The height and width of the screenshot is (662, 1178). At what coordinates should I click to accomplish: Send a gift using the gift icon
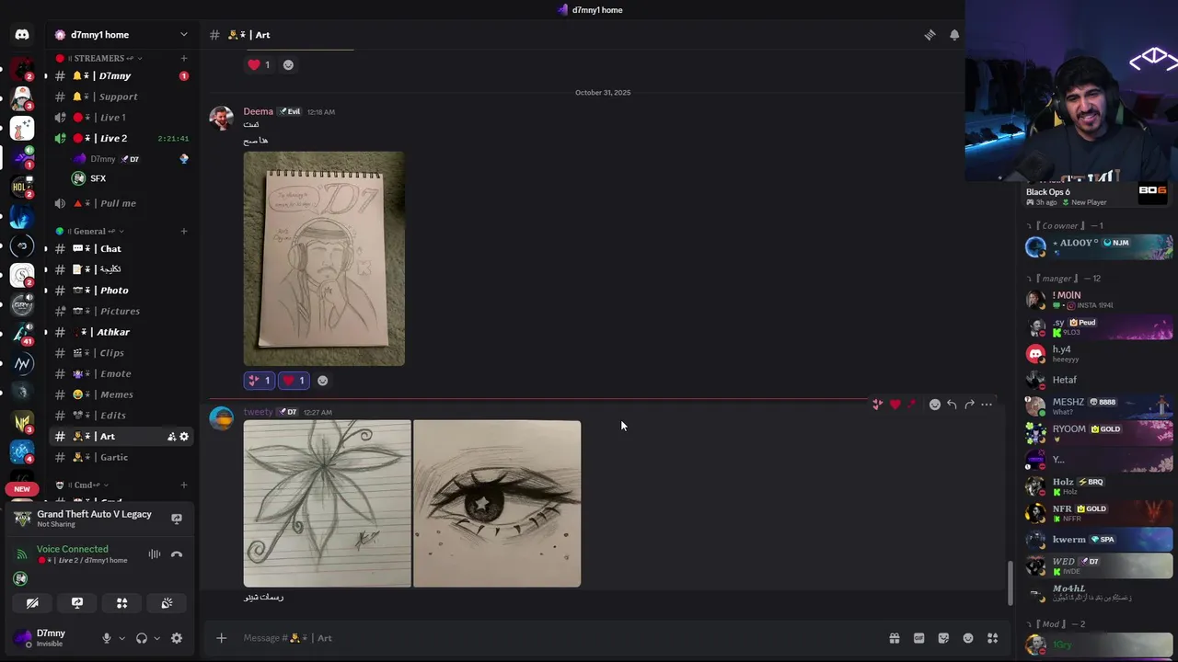click(894, 638)
